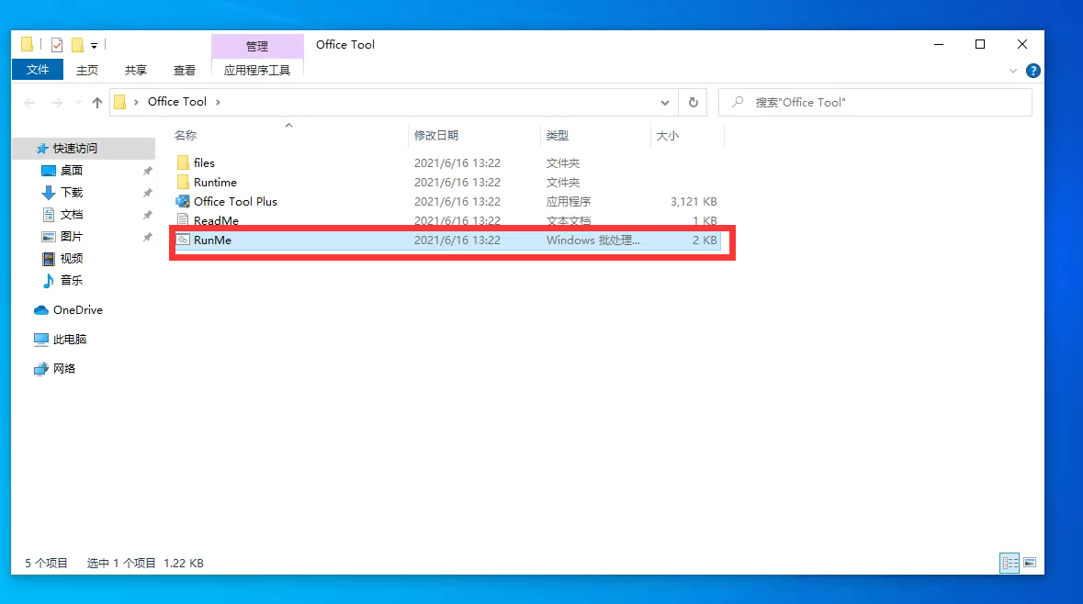Open the Help question mark icon
This screenshot has height=604, width=1083.
pyautogui.click(x=1032, y=70)
